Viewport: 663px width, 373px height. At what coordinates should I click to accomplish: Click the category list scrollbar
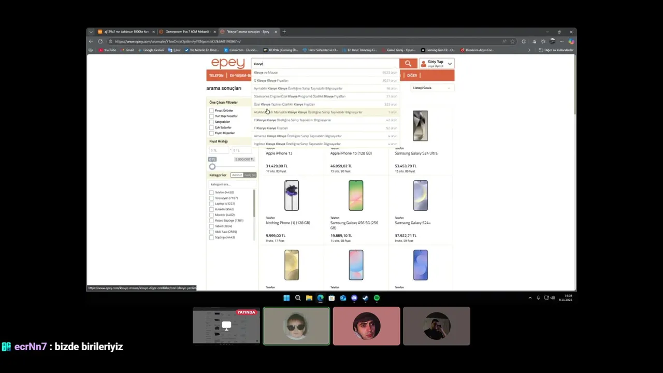(x=254, y=203)
